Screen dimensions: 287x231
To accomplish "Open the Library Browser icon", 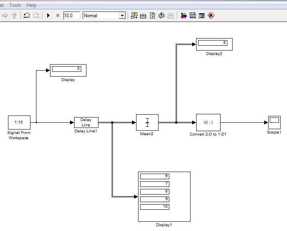I will tap(183, 16).
